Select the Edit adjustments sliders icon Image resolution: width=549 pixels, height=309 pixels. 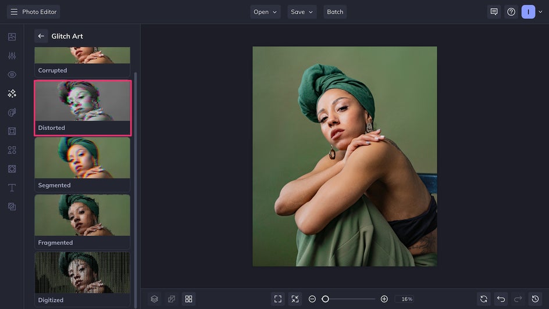coord(12,56)
